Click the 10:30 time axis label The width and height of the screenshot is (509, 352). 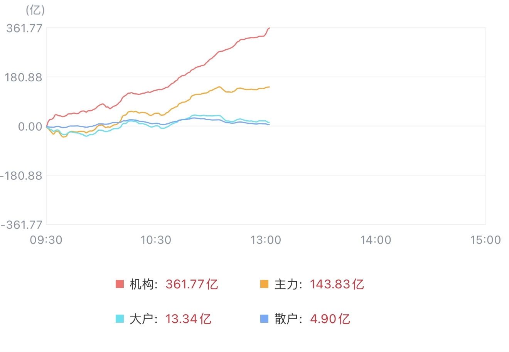[156, 240]
